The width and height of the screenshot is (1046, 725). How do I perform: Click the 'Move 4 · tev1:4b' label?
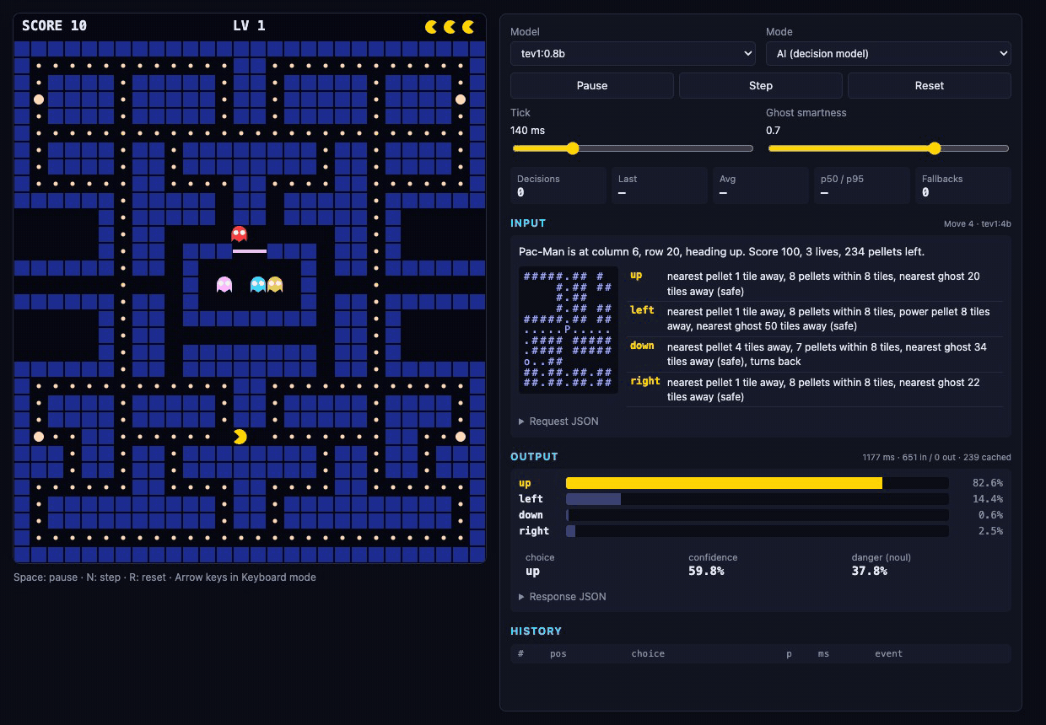coord(977,224)
